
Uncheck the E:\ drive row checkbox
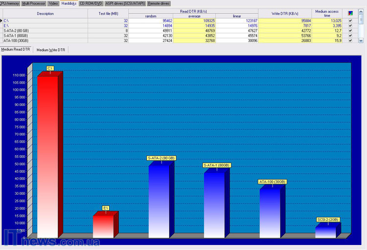[350, 26]
